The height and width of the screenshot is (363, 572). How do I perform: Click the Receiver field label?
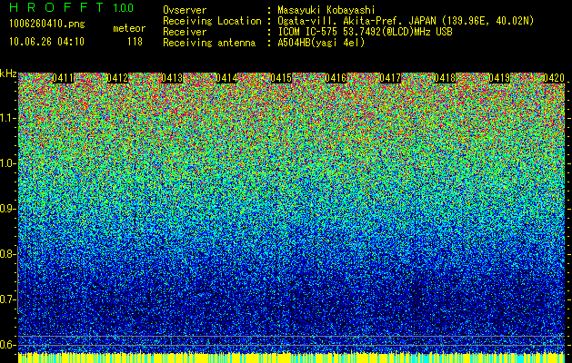(x=185, y=32)
